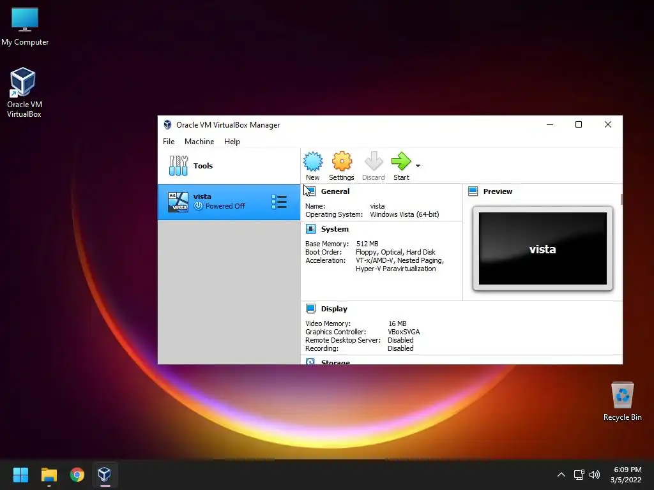654x490 pixels.
Task: Show hidden system tray icons
Action: pyautogui.click(x=561, y=475)
